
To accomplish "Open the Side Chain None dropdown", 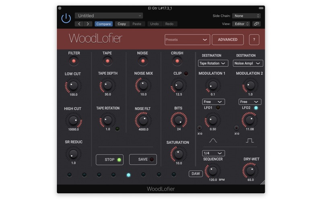I will click(246, 16).
